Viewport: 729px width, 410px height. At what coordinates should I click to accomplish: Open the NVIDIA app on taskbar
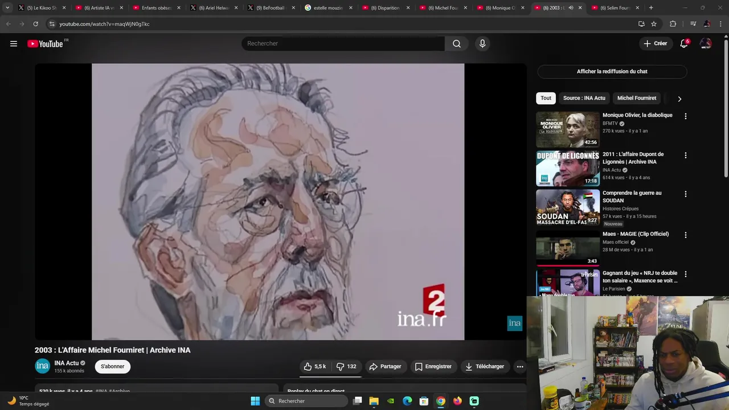tap(391, 401)
